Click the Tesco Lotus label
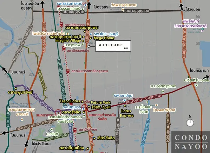The image size is (210, 153). (x=70, y=101)
